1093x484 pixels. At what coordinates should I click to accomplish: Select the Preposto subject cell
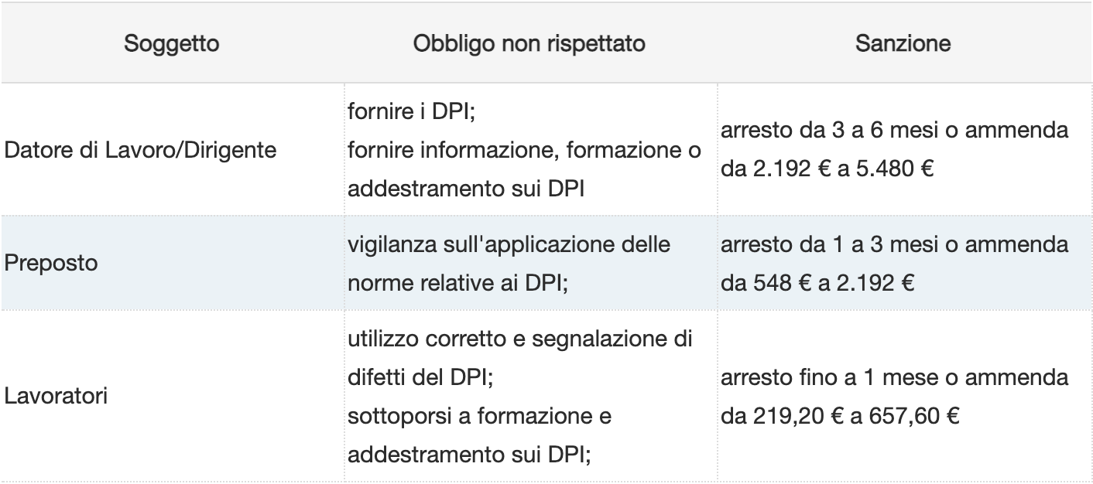[51, 262]
